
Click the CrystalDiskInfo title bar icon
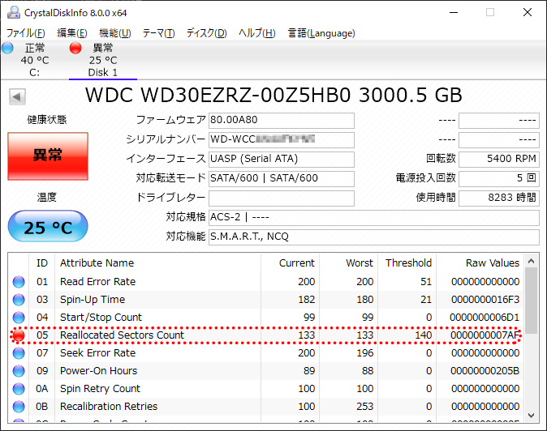pos(14,12)
